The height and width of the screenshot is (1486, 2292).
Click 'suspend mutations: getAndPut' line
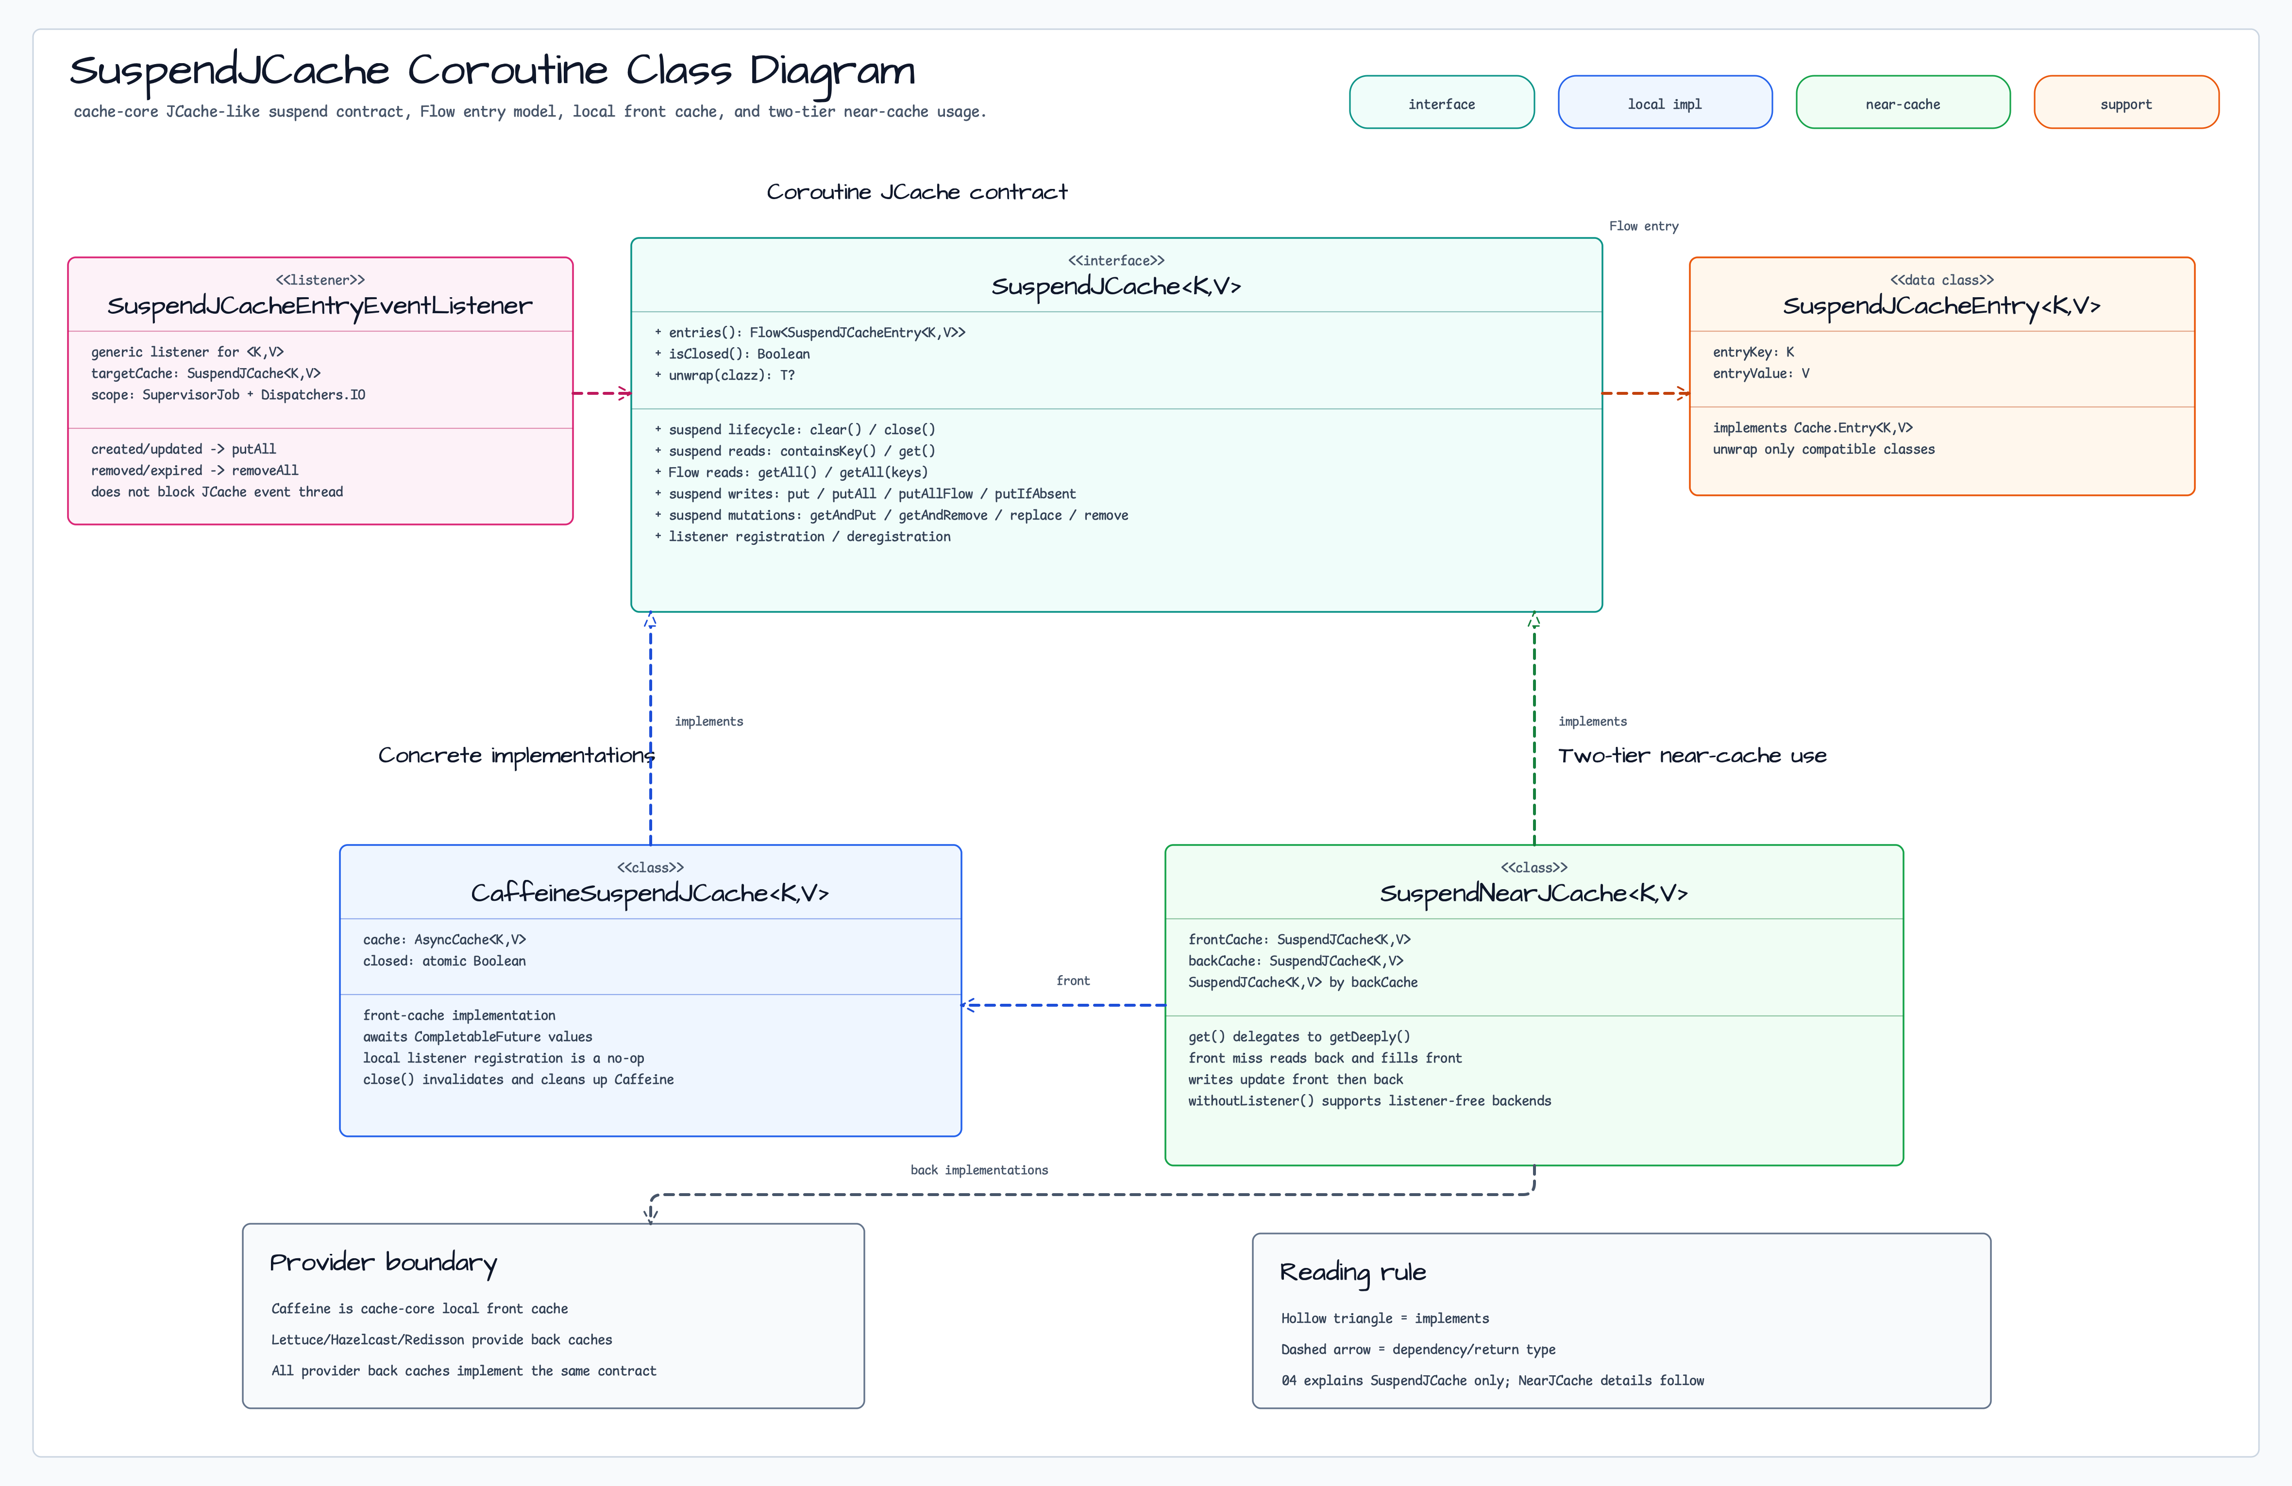[x=891, y=515]
